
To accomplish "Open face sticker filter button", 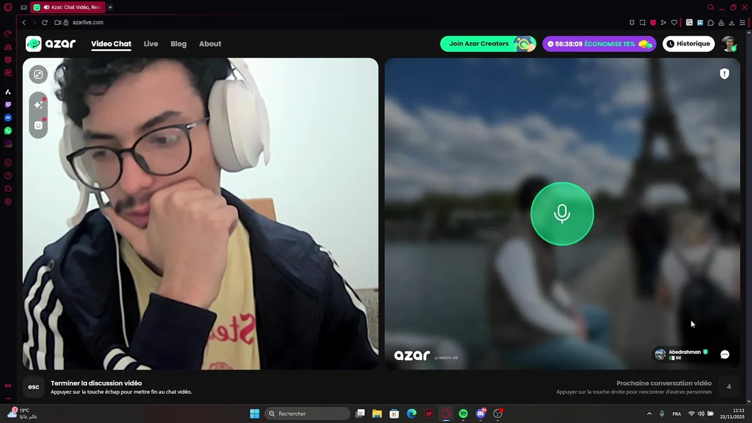I will point(38,125).
